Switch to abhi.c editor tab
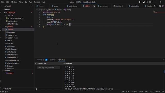The image size is (165, 93). 56,6
